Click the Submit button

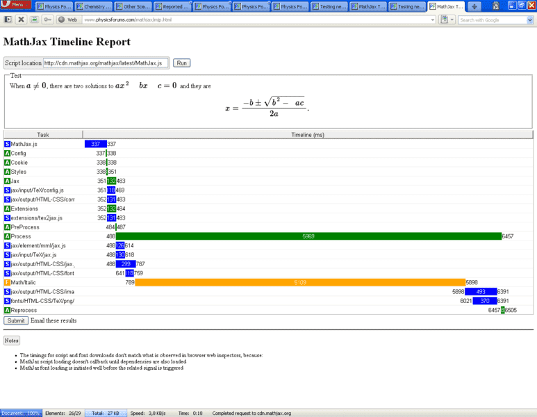point(16,320)
